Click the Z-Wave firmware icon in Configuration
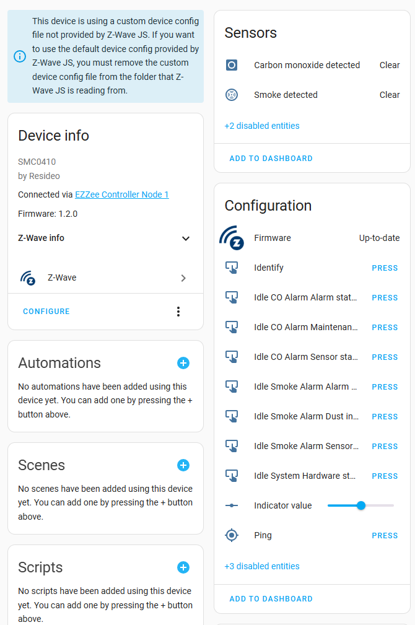The height and width of the screenshot is (625, 415). pos(232,238)
